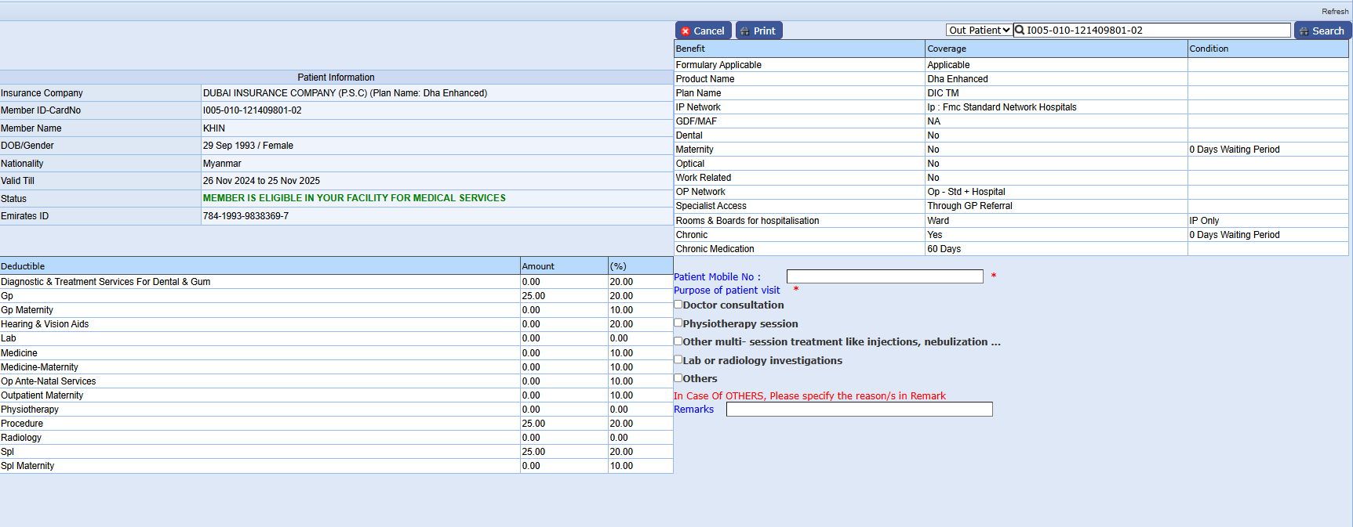Click the Patient Mobile No field

pos(884,276)
